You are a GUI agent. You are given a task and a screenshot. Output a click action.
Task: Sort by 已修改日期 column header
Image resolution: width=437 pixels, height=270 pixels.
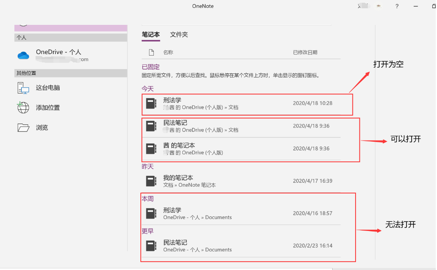[305, 52]
